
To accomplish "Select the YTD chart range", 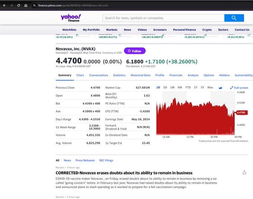I will point(188,87).
